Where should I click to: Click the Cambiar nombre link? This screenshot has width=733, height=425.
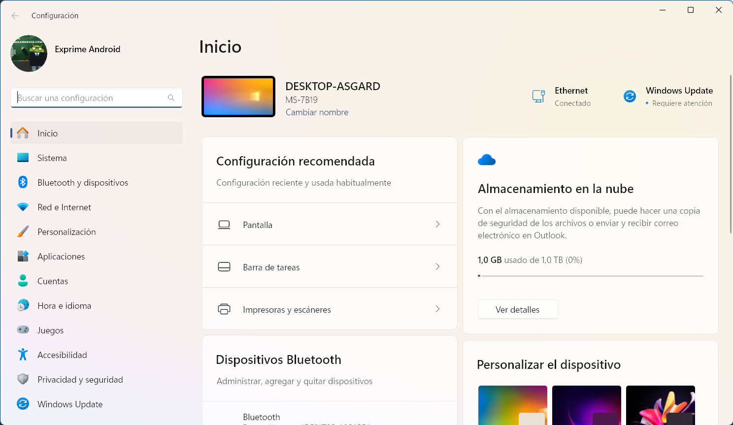317,112
